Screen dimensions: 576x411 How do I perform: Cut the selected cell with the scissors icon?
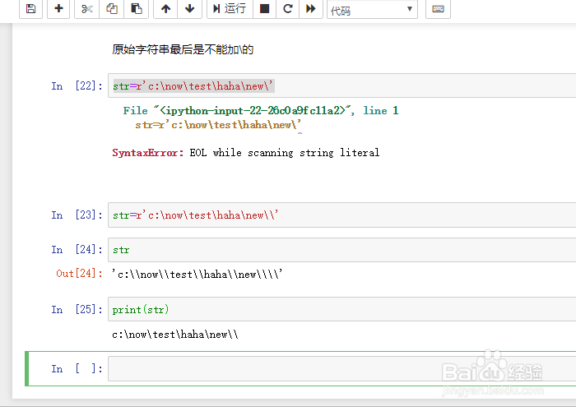pos(87,8)
